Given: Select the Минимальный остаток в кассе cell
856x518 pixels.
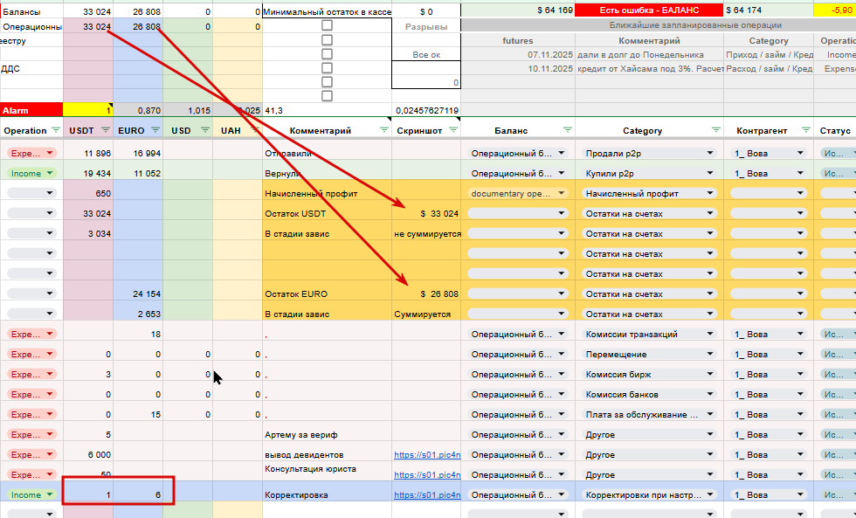Looking at the screenshot, I should tap(327, 11).
